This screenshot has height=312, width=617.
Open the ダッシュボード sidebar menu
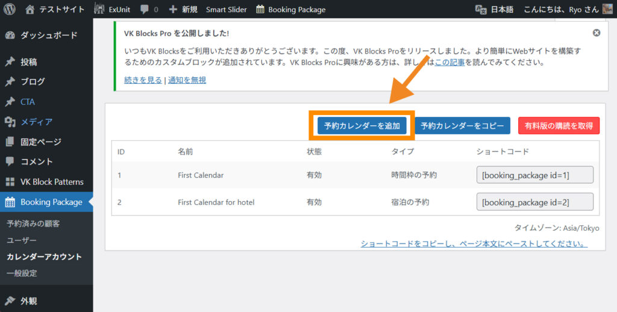click(x=48, y=35)
